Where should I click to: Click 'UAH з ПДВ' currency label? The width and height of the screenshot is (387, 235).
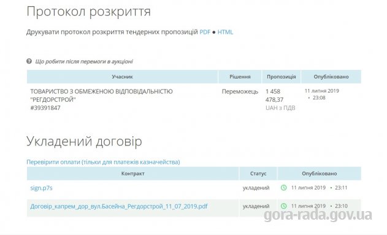pyautogui.click(x=280, y=108)
